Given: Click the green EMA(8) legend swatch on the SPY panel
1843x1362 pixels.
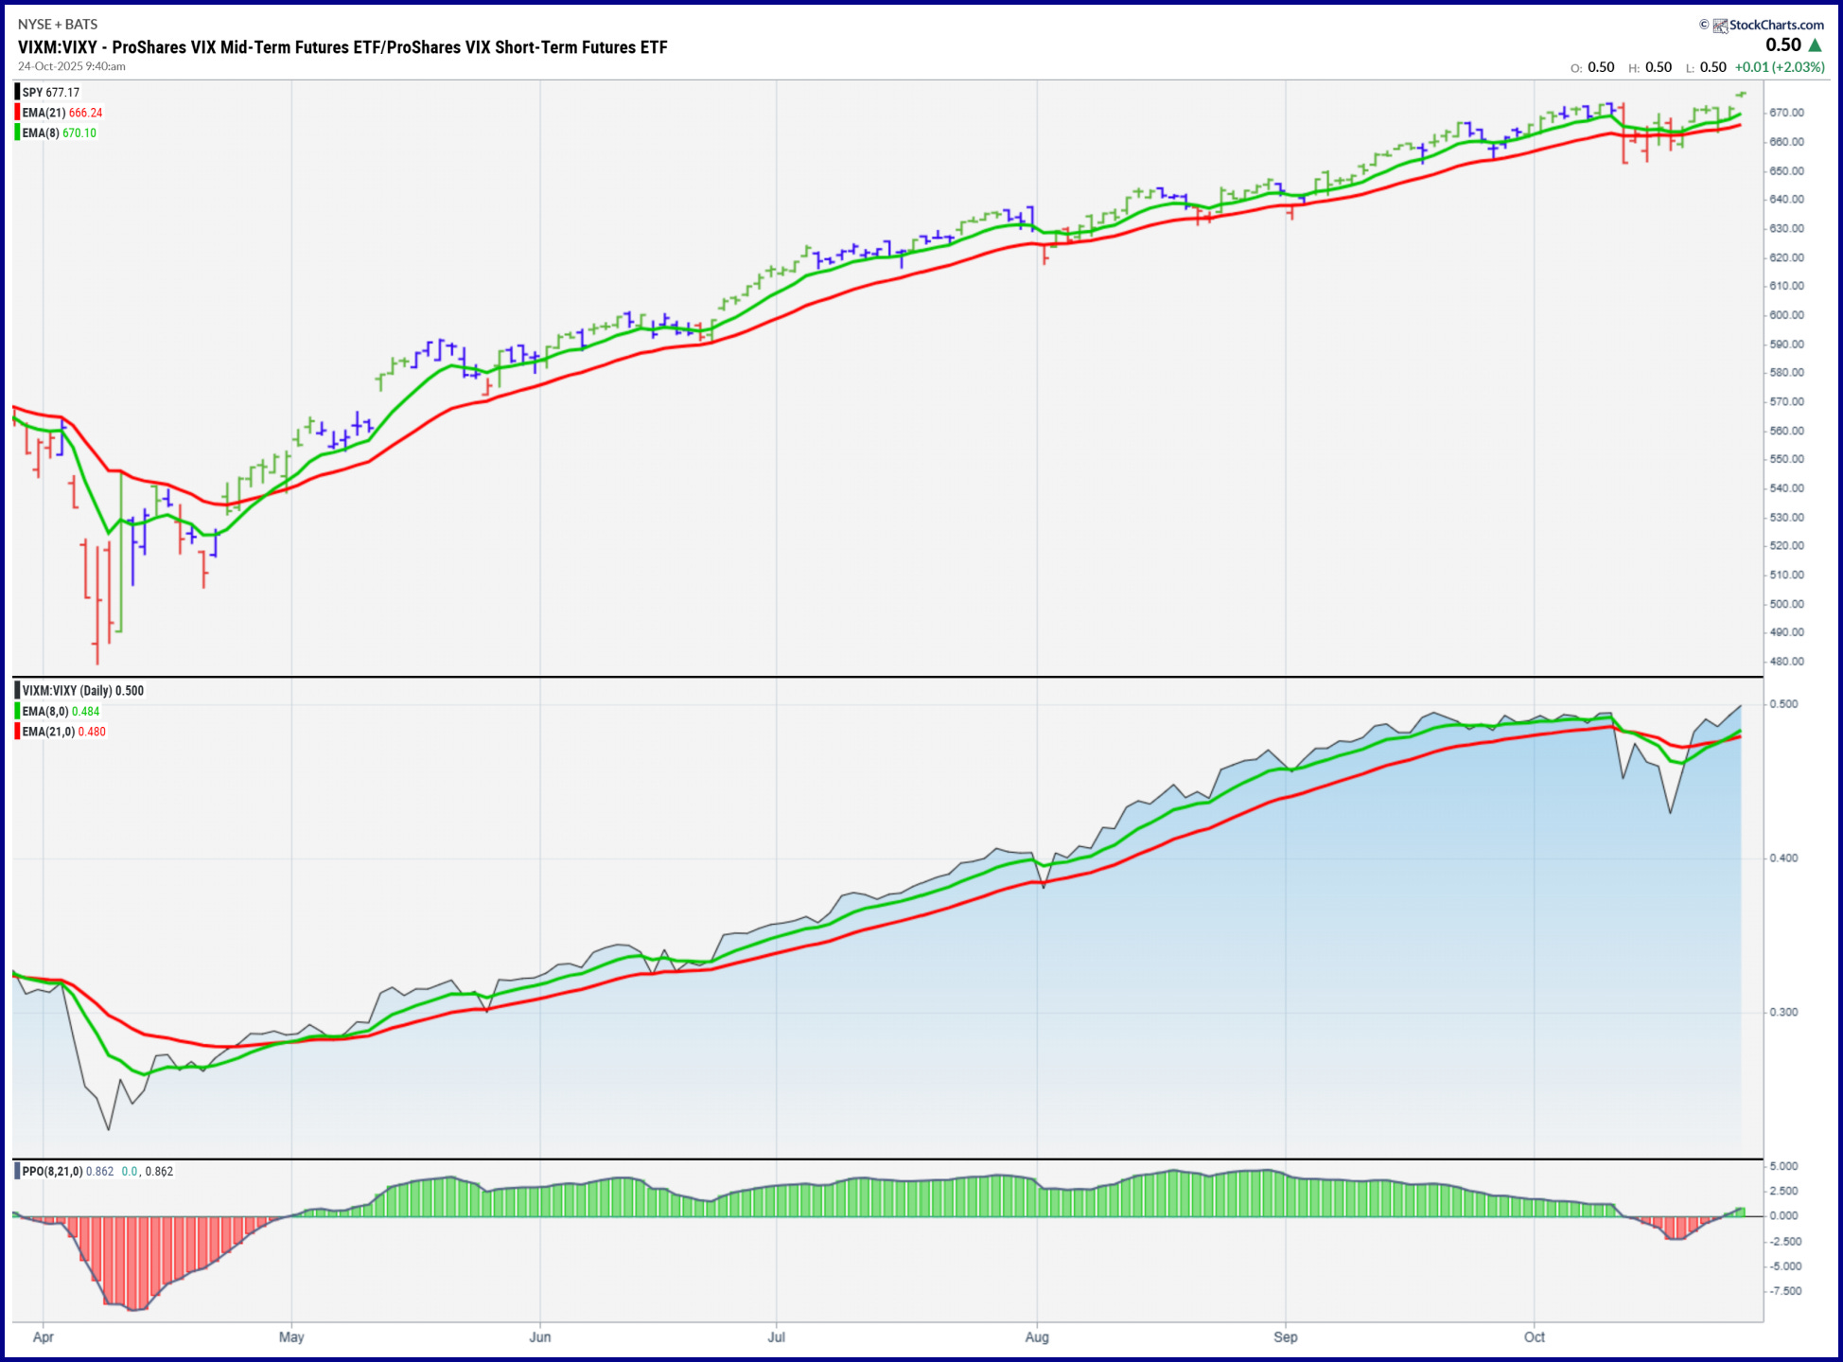Looking at the screenshot, I should point(17,133).
